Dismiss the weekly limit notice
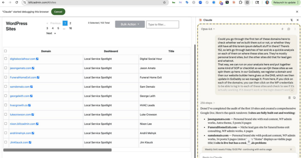 (x=291, y=149)
